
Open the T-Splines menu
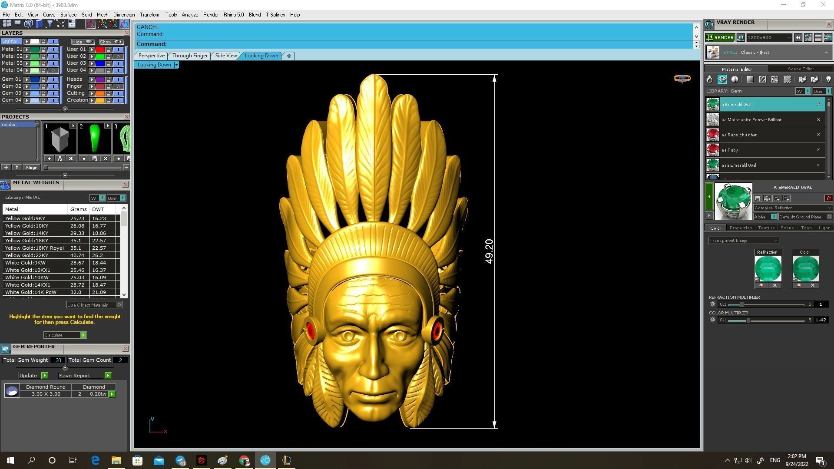[275, 15]
